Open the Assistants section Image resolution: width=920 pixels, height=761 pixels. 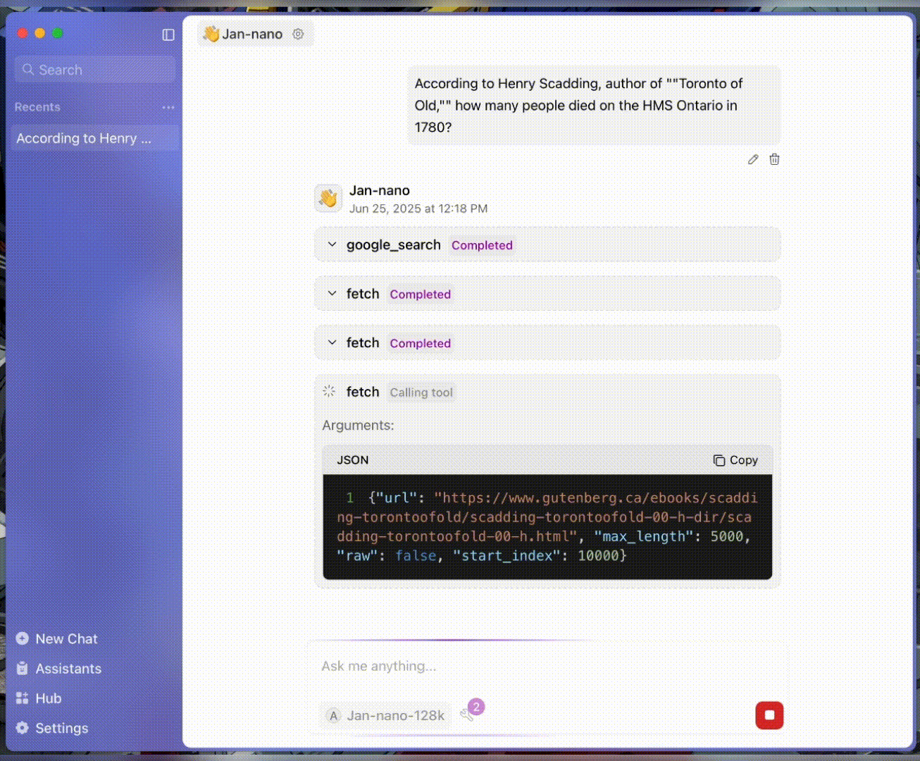68,668
